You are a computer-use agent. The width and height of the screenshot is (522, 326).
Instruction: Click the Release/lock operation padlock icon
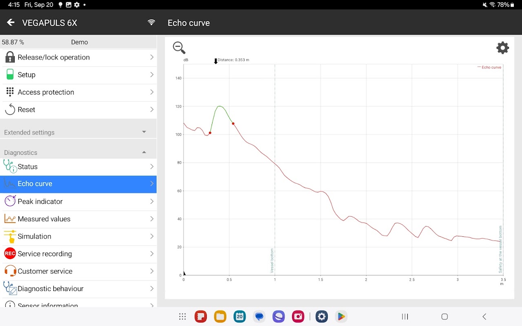9,57
